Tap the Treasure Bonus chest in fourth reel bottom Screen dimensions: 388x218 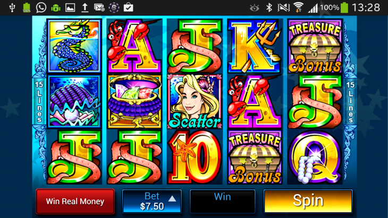click(255, 157)
